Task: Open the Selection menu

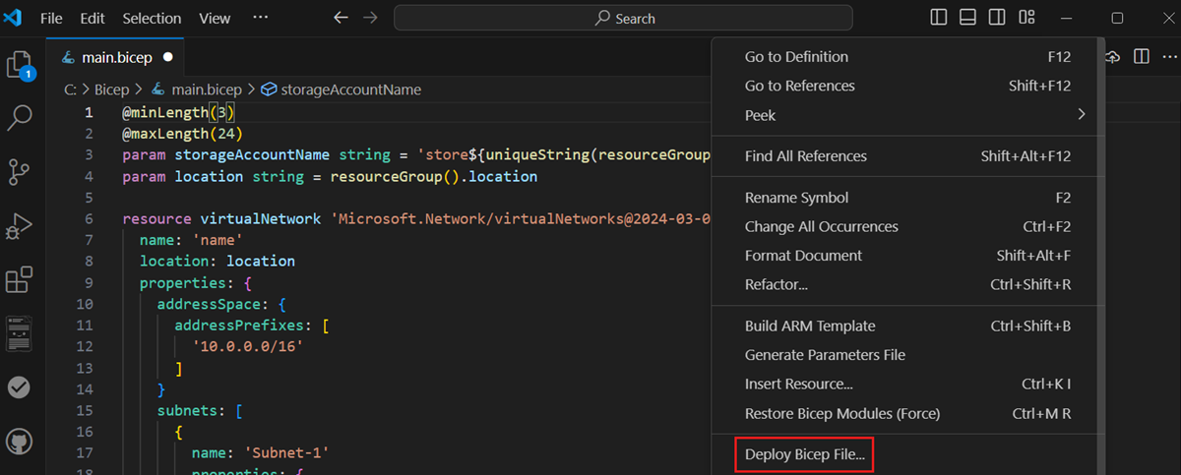Action: [152, 18]
